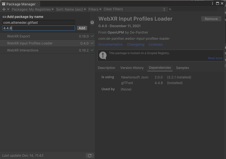Select the WebXR Interactions package row
Image resolution: width=226 pixels, height=159 pixels.
[x=48, y=50]
